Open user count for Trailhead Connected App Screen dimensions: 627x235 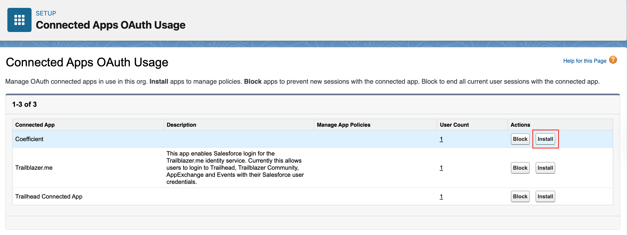pos(441,197)
